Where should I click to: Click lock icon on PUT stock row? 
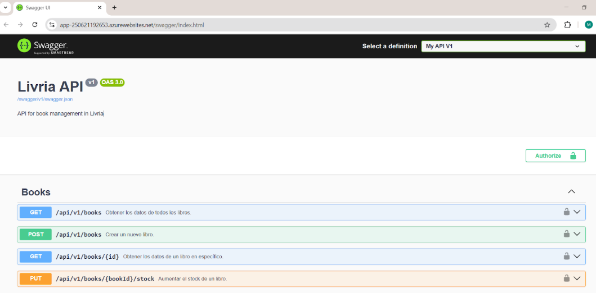[566, 278]
